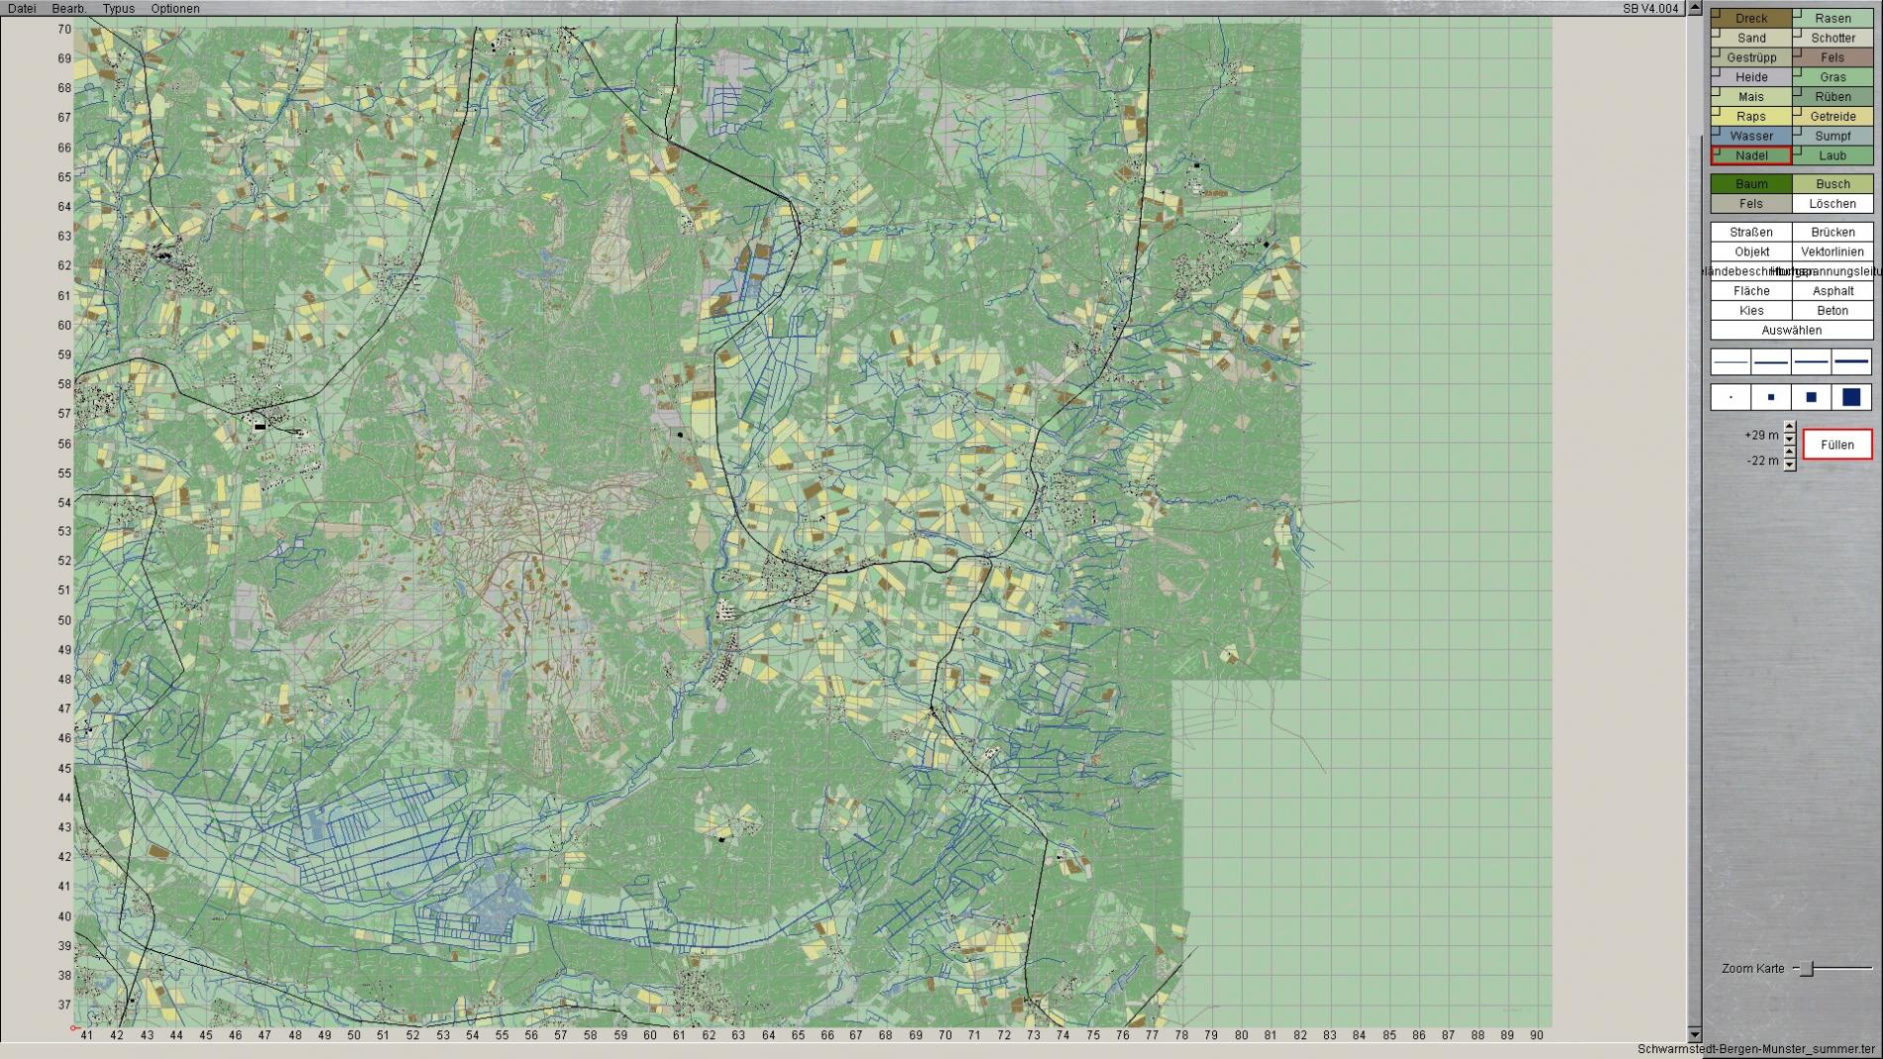Click the map scrollbar down arrow
Viewport: 1883px width, 1059px height.
click(1695, 1033)
